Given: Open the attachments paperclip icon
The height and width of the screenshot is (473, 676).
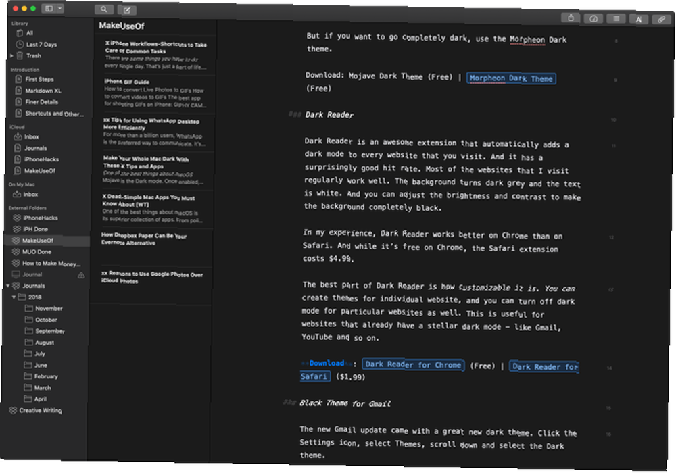Looking at the screenshot, I should 661,20.
